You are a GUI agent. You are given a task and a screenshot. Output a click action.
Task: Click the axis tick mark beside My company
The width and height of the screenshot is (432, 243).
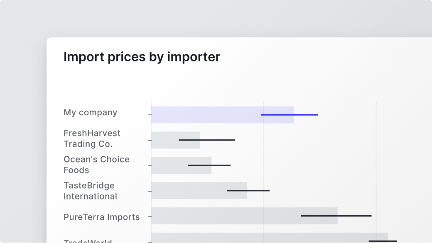click(x=150, y=115)
